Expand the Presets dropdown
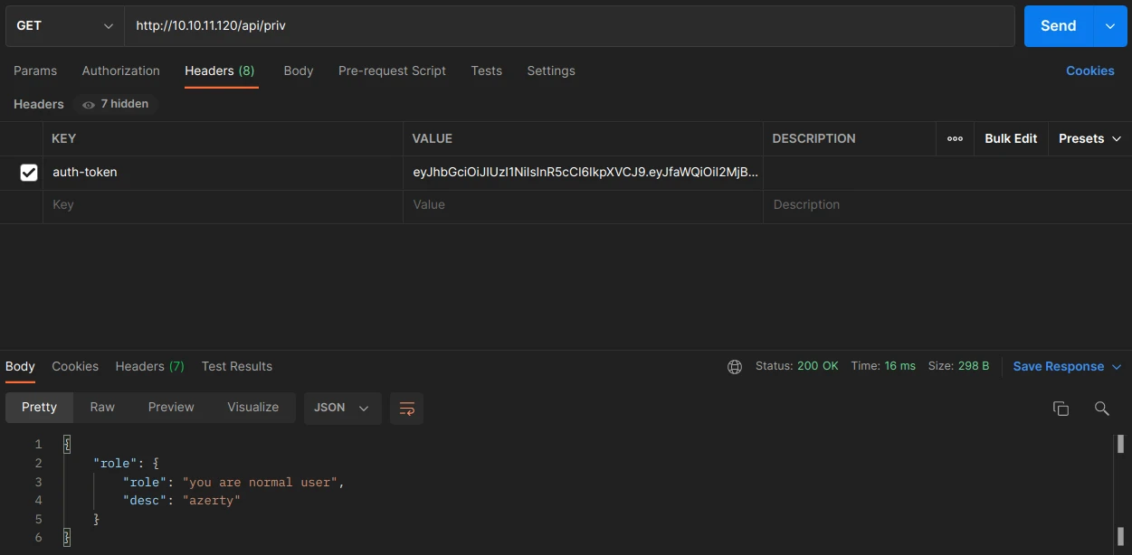Image resolution: width=1132 pixels, height=555 pixels. [x=1089, y=139]
